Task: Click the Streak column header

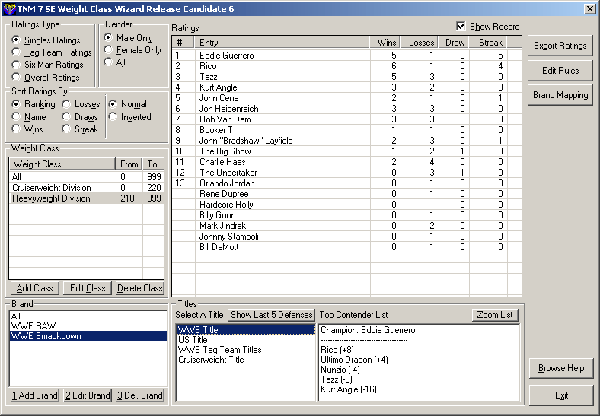Action: point(490,43)
